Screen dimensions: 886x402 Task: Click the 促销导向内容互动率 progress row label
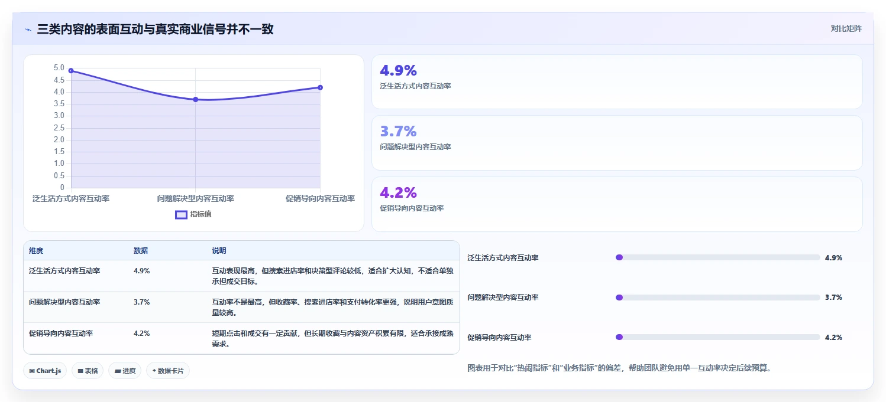click(499, 338)
